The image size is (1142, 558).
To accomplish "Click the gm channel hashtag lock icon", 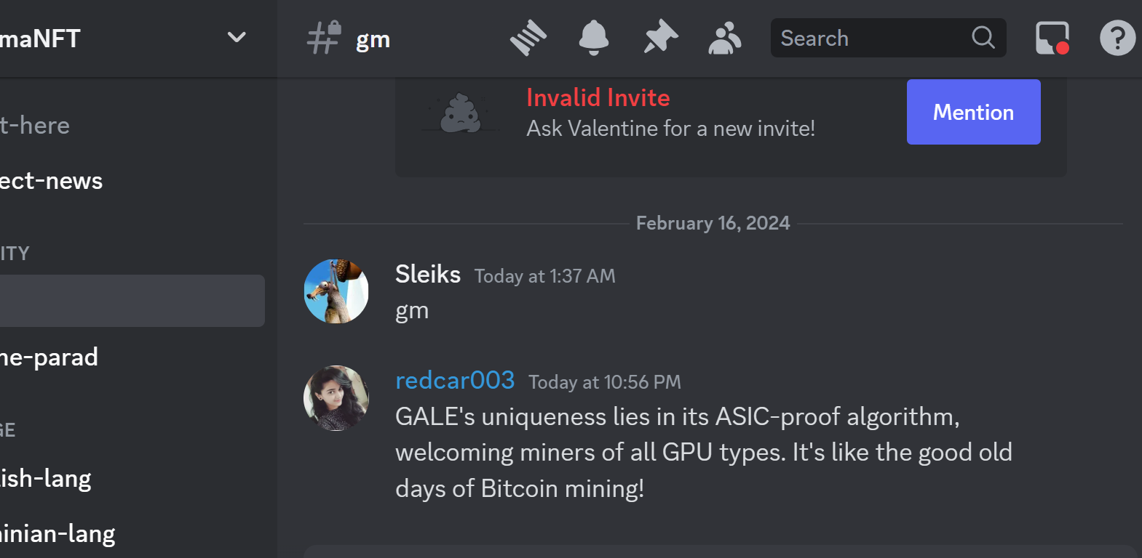I will [324, 38].
